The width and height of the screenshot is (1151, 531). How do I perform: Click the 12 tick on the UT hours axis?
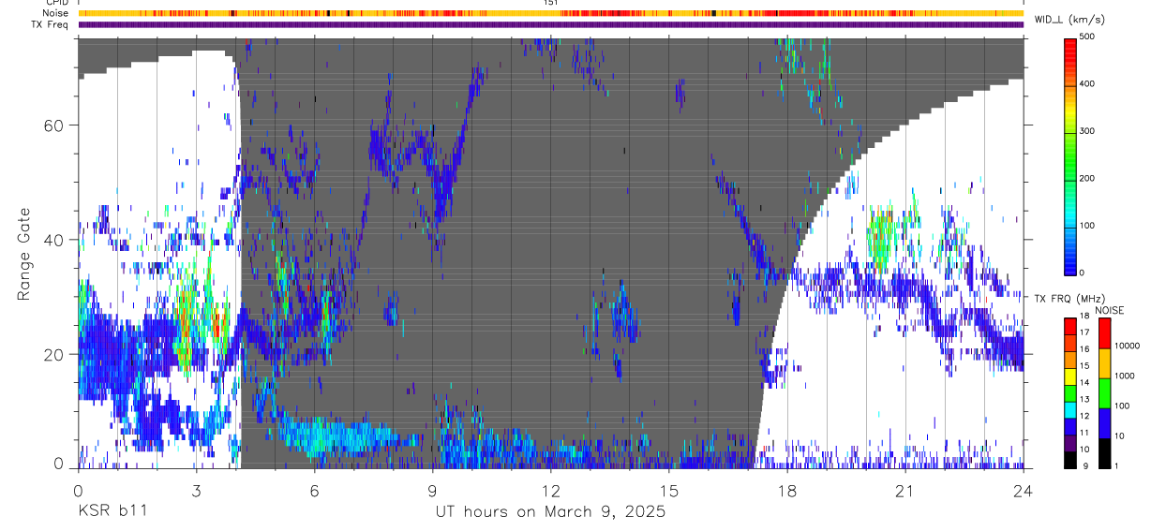[x=551, y=489]
